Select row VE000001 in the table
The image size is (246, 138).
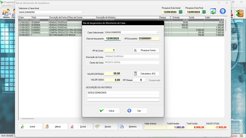[121, 22]
